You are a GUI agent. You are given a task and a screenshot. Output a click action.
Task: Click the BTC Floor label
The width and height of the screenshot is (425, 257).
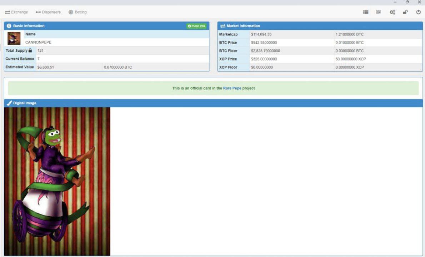(228, 51)
